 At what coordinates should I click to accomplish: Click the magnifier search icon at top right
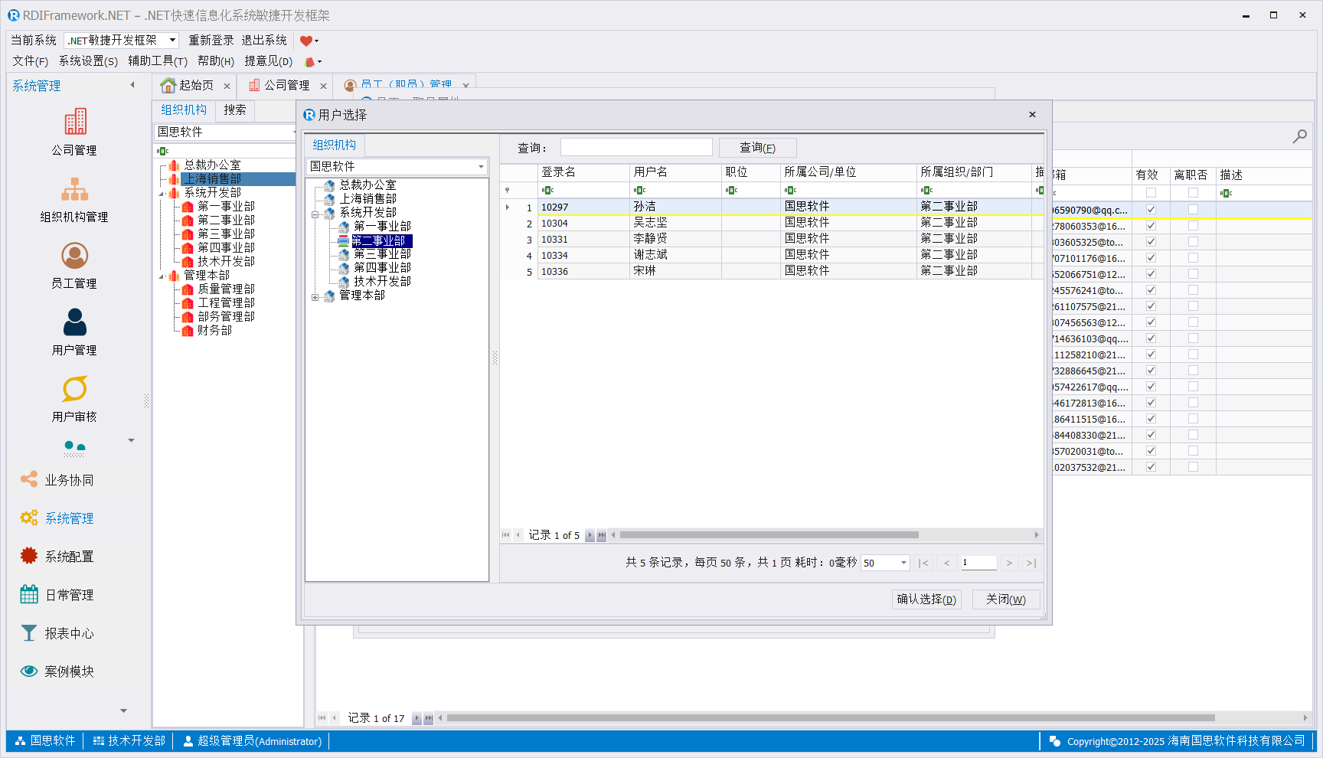[x=1299, y=136]
